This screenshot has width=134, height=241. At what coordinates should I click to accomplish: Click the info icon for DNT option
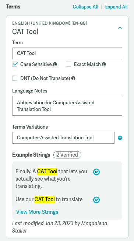click(73, 78)
